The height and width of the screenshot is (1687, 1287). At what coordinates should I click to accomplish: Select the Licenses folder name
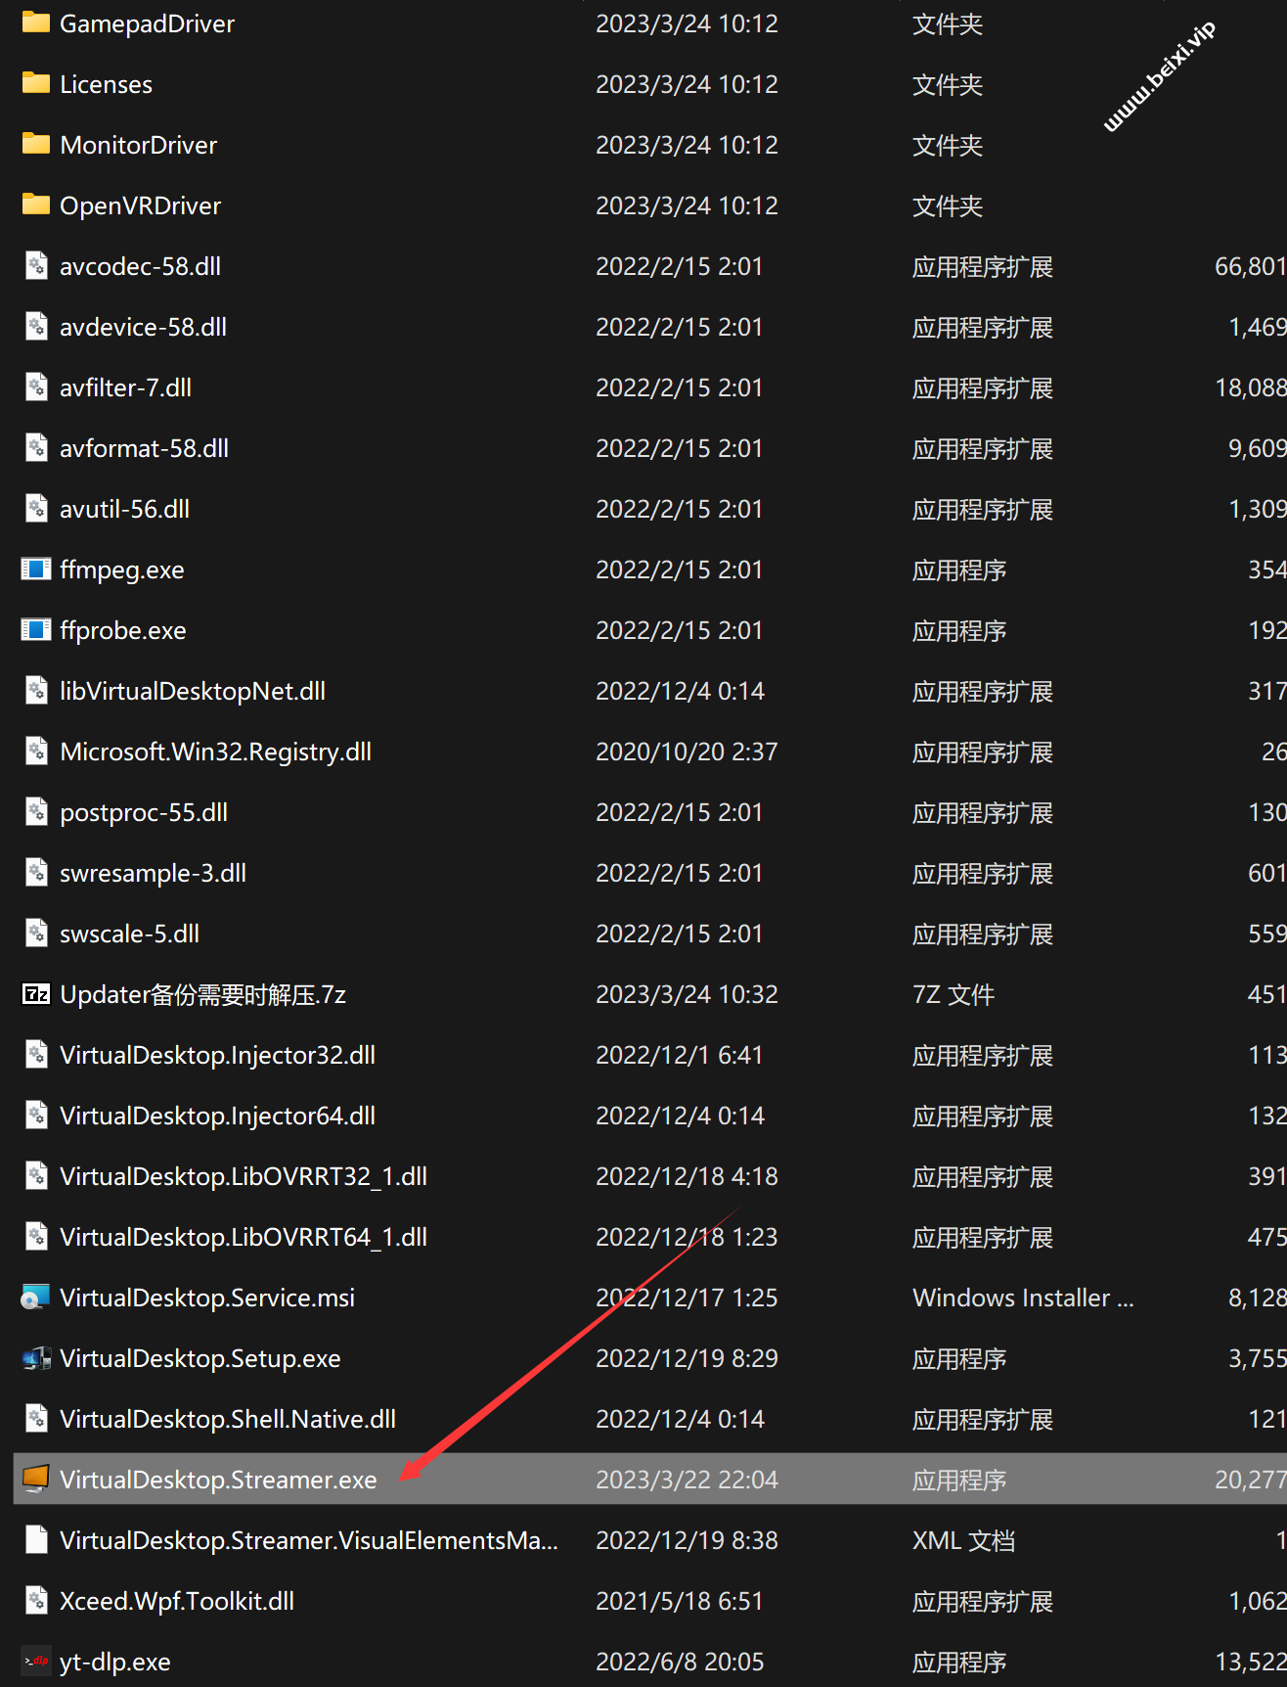pyautogui.click(x=106, y=84)
